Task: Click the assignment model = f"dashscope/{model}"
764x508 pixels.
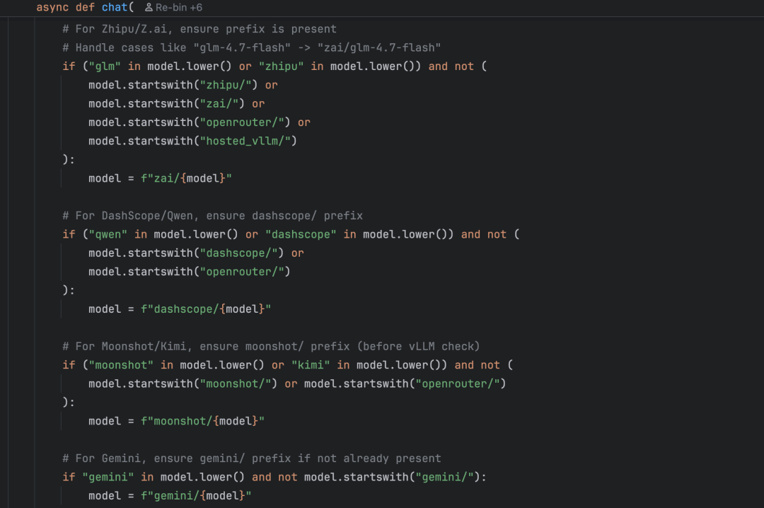Action: point(179,309)
